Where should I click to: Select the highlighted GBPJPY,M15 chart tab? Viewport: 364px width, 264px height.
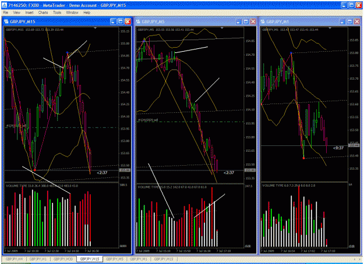coord(90,259)
